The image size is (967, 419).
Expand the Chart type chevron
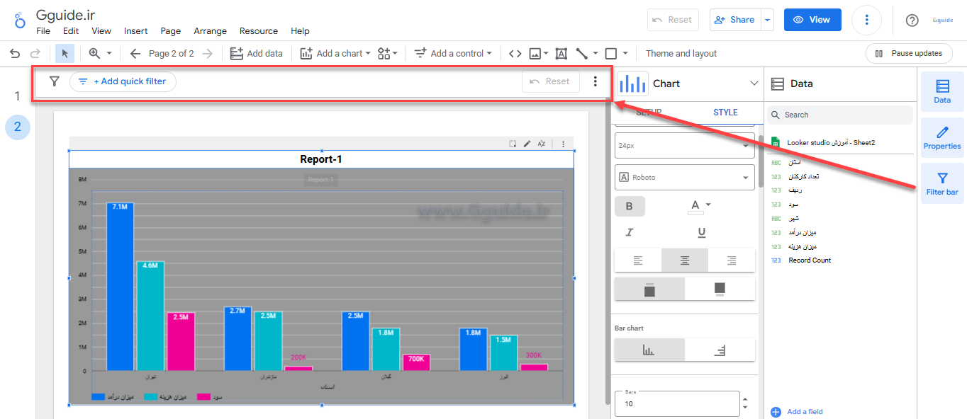[x=754, y=84]
